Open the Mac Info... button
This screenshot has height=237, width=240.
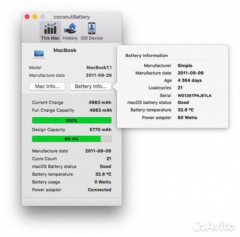coord(47,86)
